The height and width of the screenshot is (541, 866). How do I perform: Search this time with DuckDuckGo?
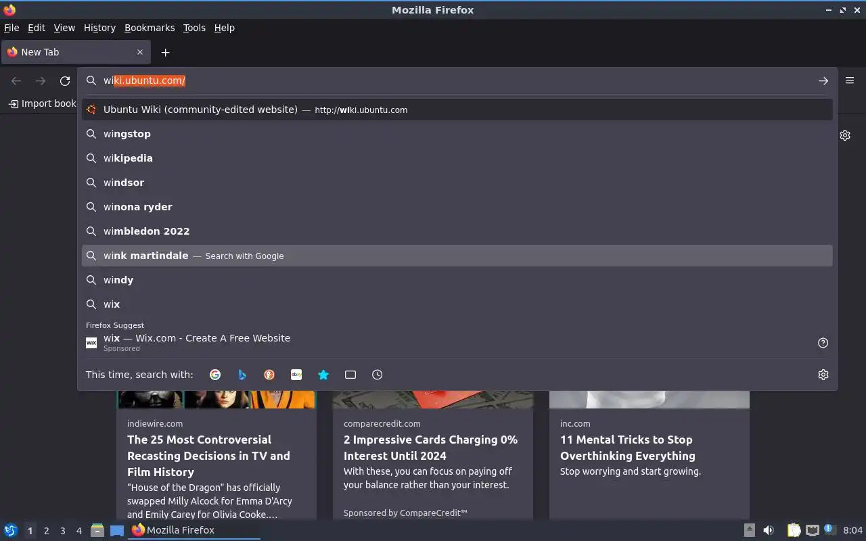(x=269, y=375)
